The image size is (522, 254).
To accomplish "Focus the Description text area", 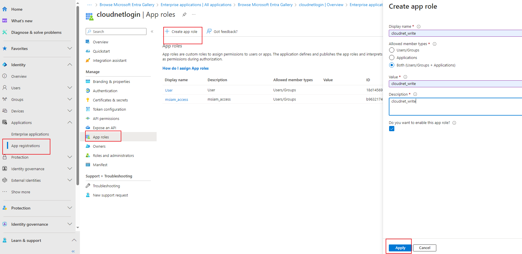I will 455,107.
